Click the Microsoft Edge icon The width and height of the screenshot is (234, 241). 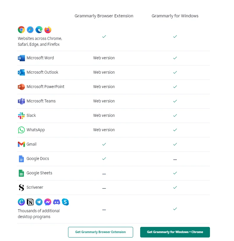click(39, 30)
